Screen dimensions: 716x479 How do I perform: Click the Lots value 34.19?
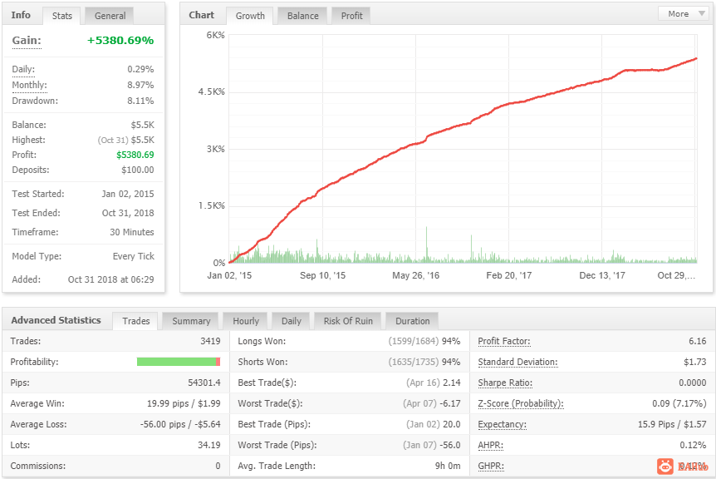[x=209, y=445]
